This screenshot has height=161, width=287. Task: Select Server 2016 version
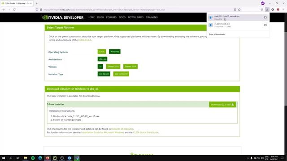[113, 67]
